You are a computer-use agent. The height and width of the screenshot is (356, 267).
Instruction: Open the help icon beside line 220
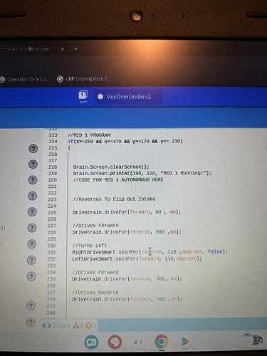point(33,180)
